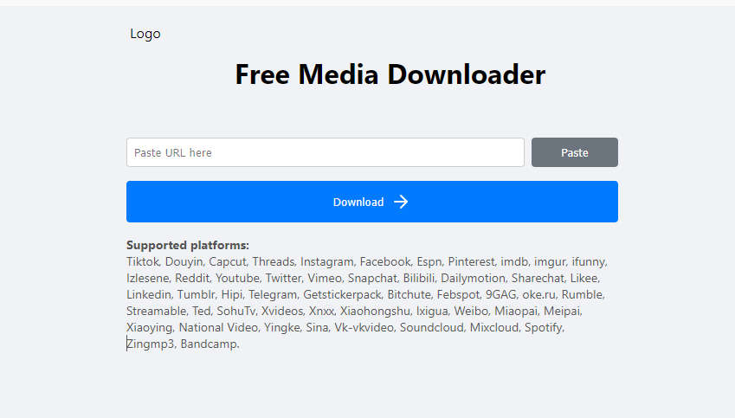Click the word Capcut in platforms list
The width and height of the screenshot is (735, 418).
point(228,261)
